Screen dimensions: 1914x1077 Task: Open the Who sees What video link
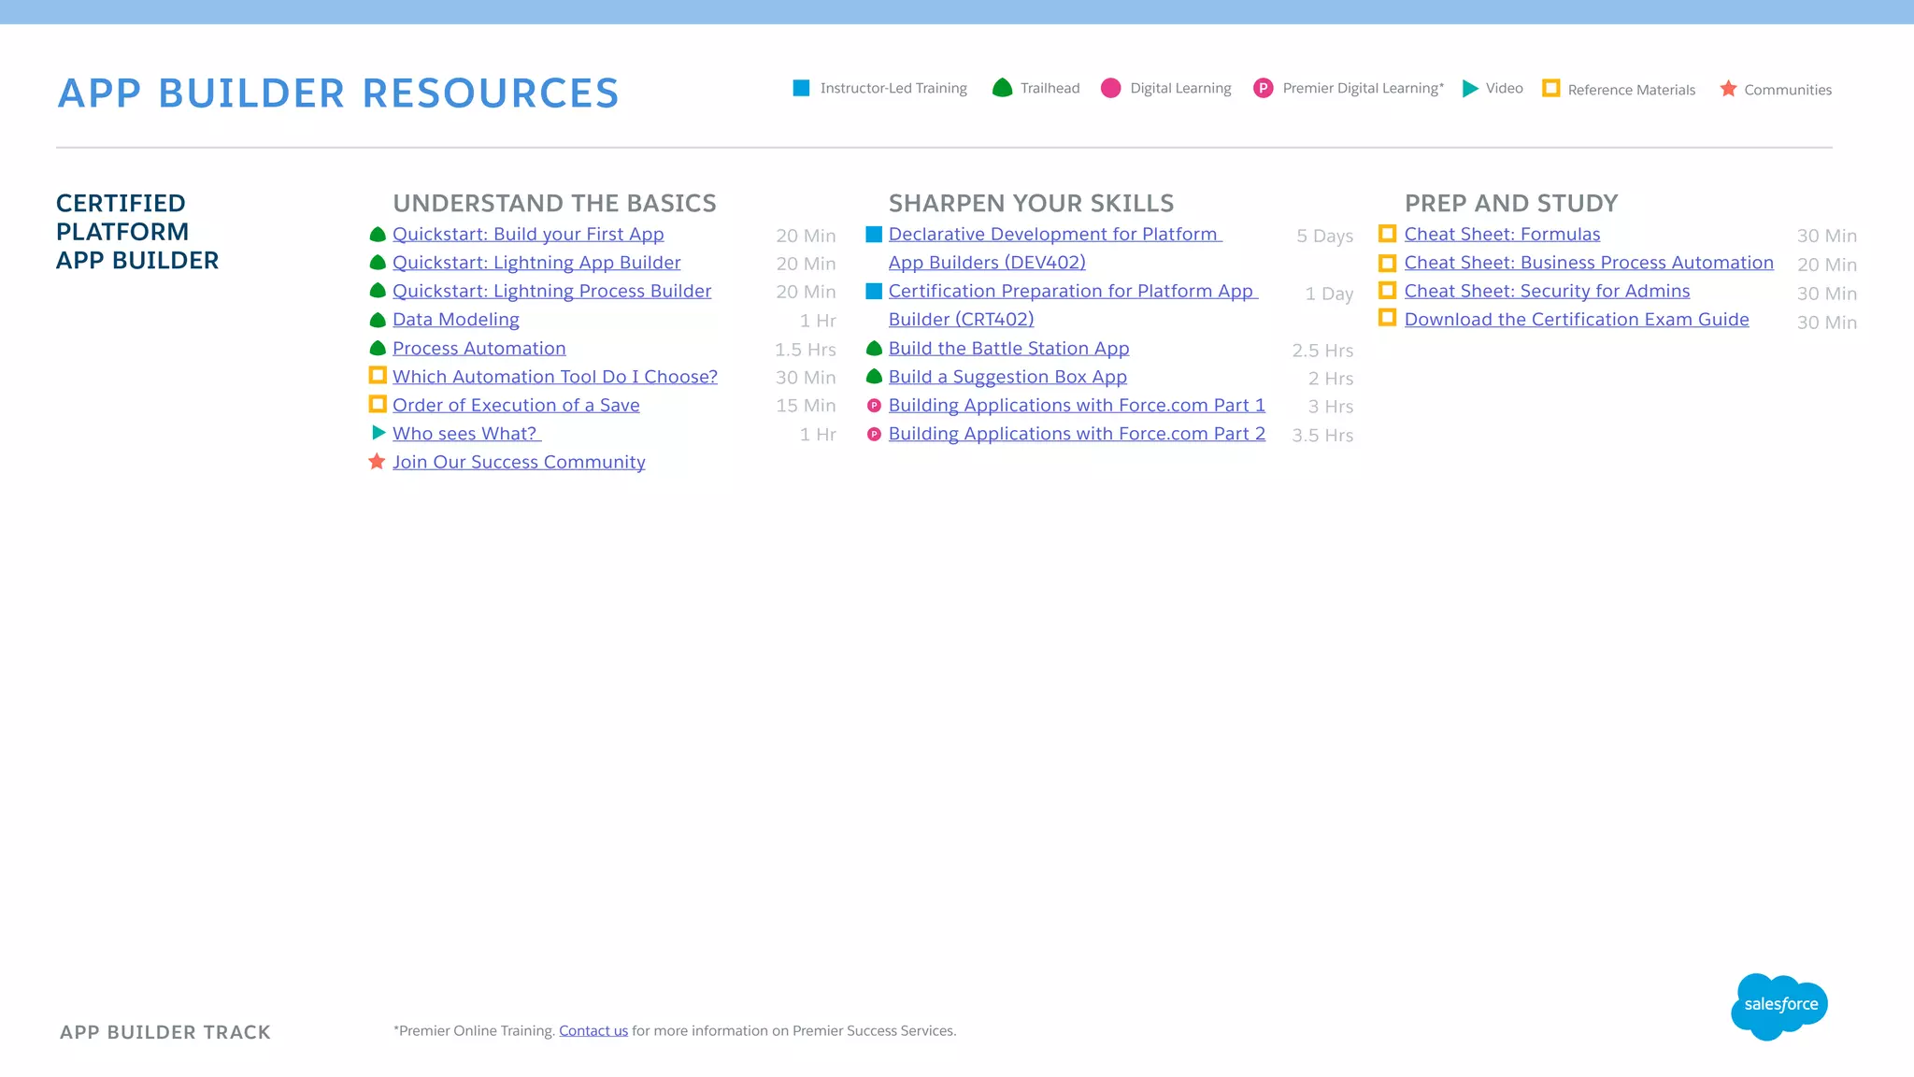click(x=466, y=434)
